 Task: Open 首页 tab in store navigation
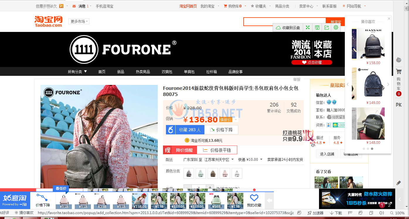pyautogui.click(x=102, y=72)
